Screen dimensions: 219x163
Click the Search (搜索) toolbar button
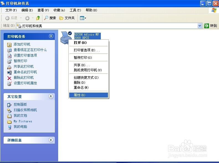pyautogui.click(x=50, y=18)
